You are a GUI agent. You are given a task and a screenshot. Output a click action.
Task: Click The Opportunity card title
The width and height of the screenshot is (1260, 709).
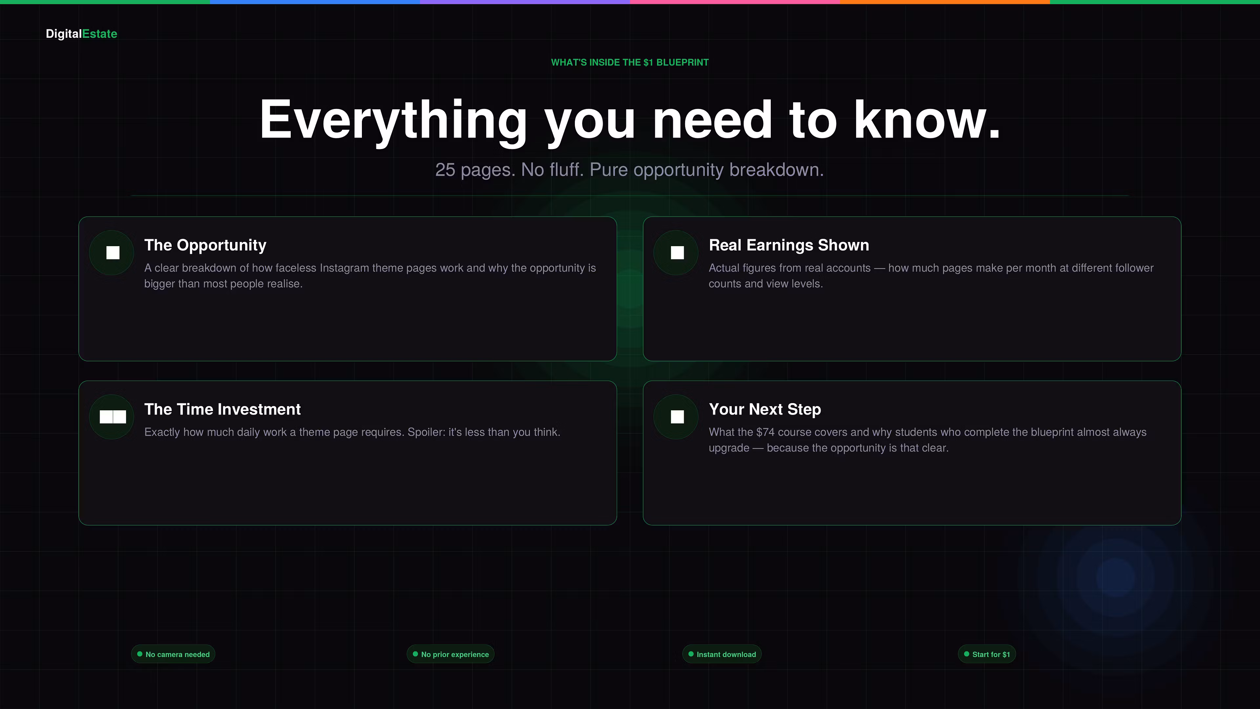(205, 245)
